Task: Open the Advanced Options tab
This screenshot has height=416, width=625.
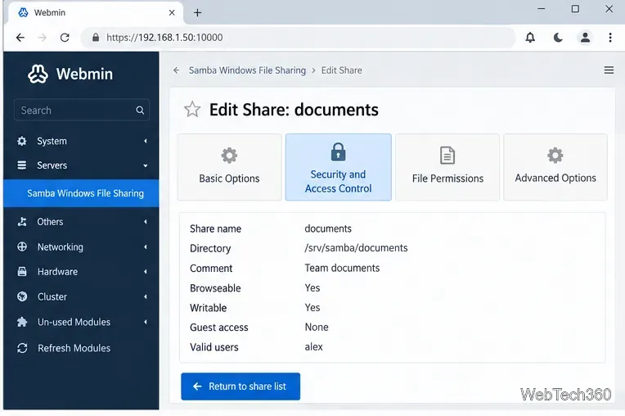Action: 555,167
